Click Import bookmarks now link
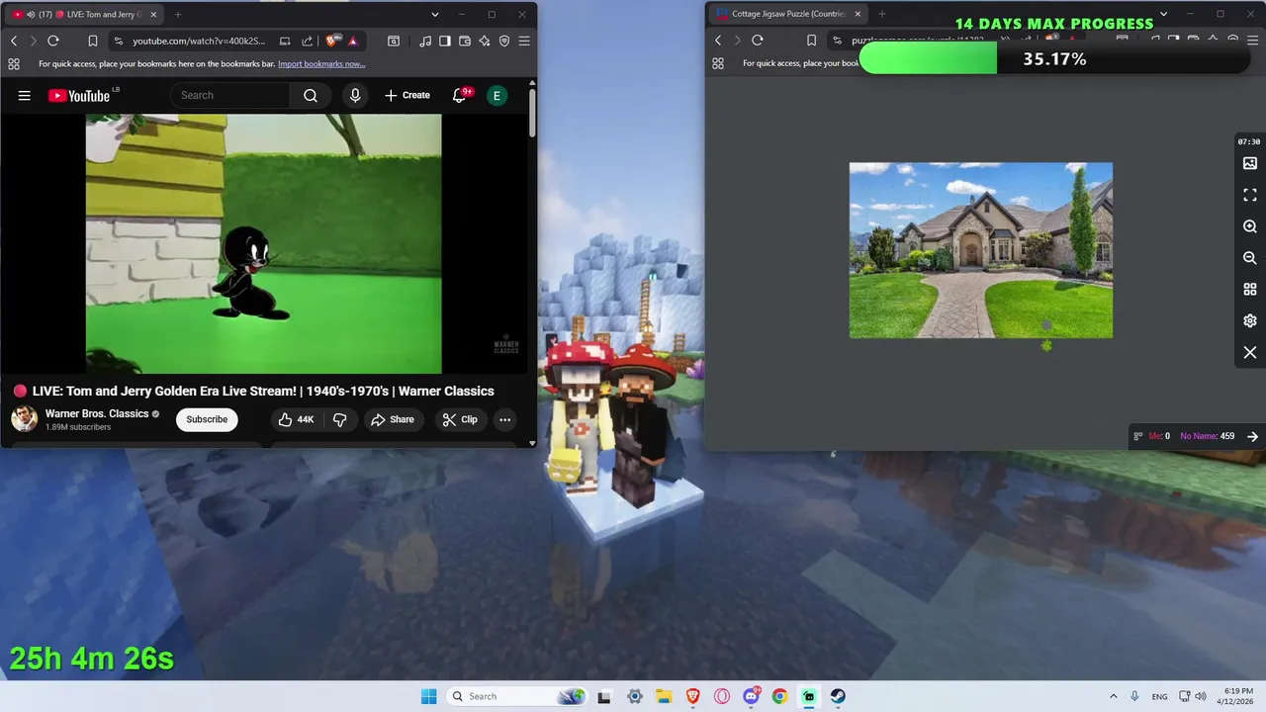Screen dimensions: 1266x712 pyautogui.click(x=321, y=64)
